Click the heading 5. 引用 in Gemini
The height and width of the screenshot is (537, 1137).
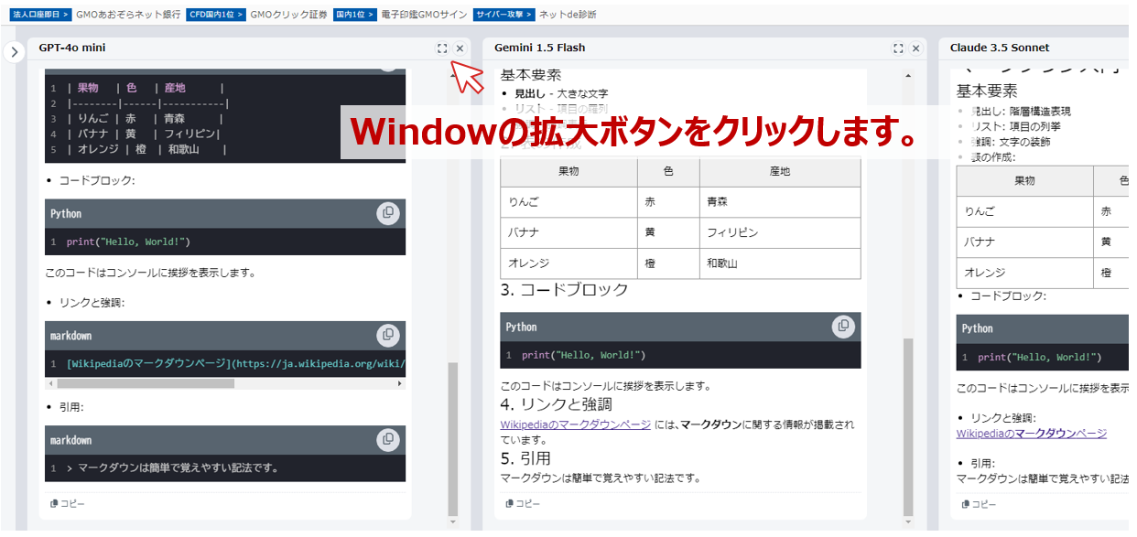click(525, 458)
